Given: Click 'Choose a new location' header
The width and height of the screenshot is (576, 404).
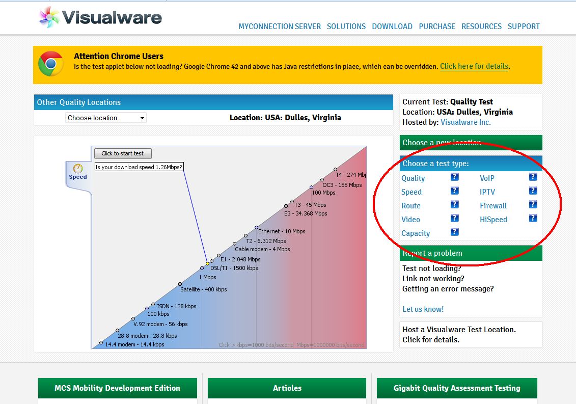Looking at the screenshot, I should click(x=471, y=143).
